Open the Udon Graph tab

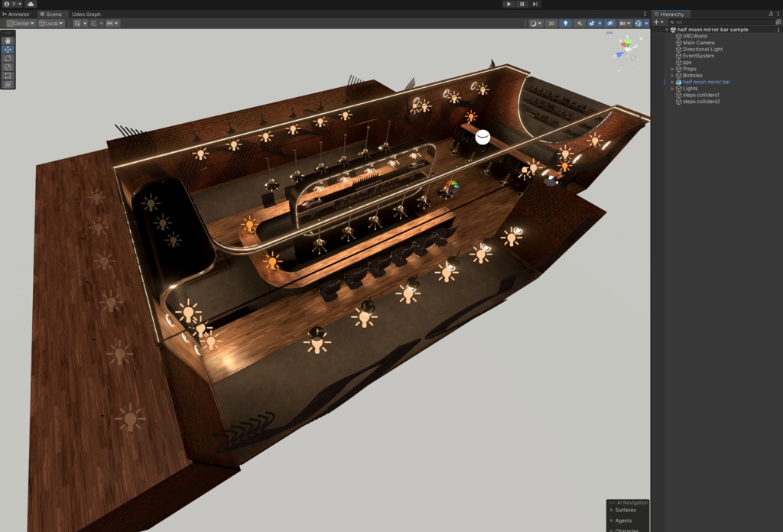[x=86, y=14]
